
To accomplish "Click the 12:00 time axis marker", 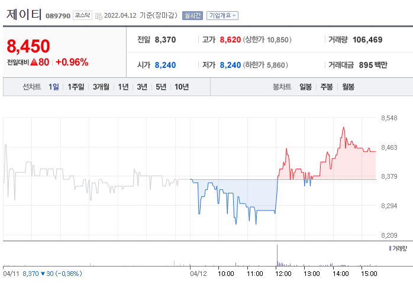I will click(x=283, y=274).
